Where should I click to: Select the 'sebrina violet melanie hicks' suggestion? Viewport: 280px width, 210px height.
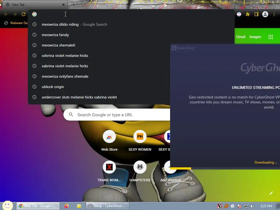pos(99,56)
